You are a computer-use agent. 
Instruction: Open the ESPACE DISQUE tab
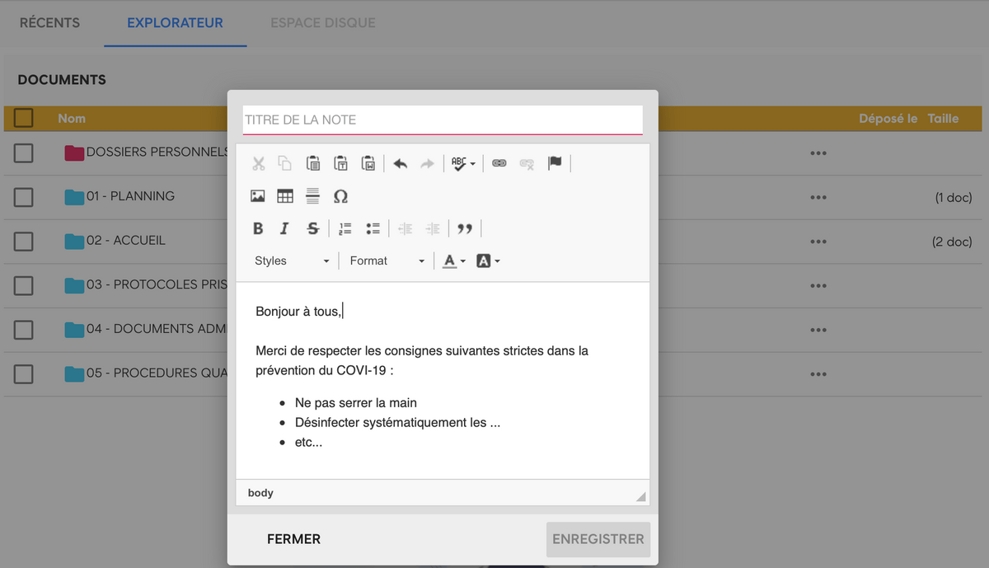[x=323, y=23]
